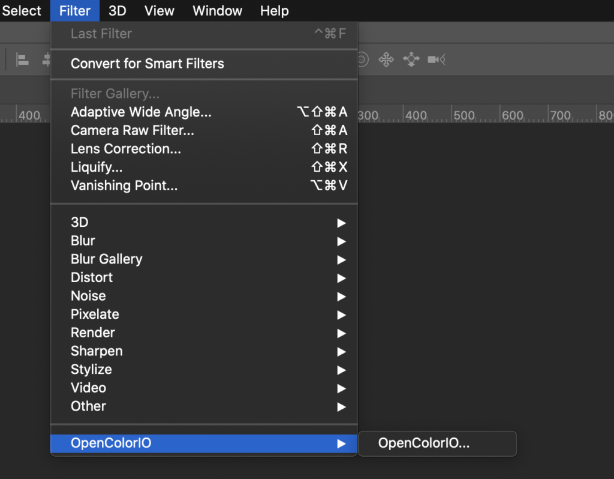Select Liquify from the Filter menu
The height and width of the screenshot is (479, 614).
point(97,167)
